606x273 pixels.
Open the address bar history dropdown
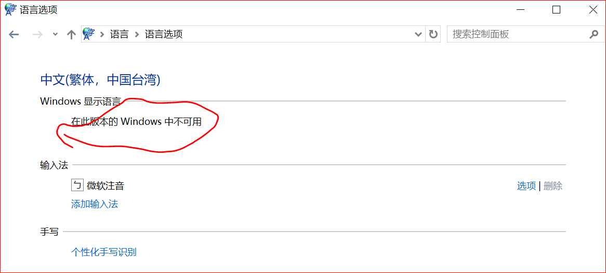418,35
